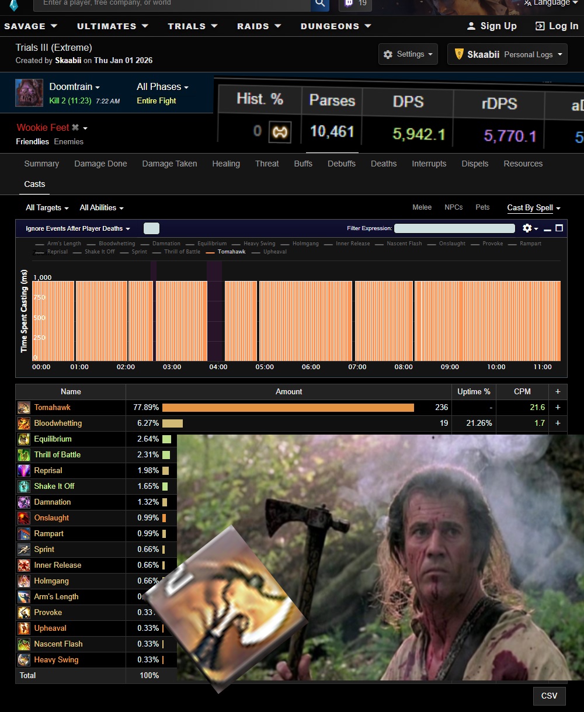Image resolution: width=584 pixels, height=712 pixels.
Task: Toggle Equilibrium series in graph legend
Action: 206,244
